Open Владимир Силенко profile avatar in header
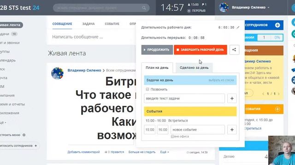The width and height of the screenshot is (295, 165). (x=224, y=7)
